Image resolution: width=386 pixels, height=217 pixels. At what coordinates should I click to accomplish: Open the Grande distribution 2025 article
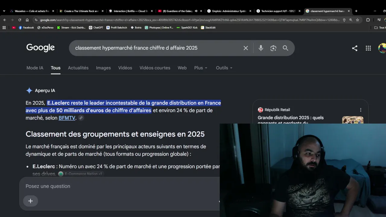coord(291,120)
